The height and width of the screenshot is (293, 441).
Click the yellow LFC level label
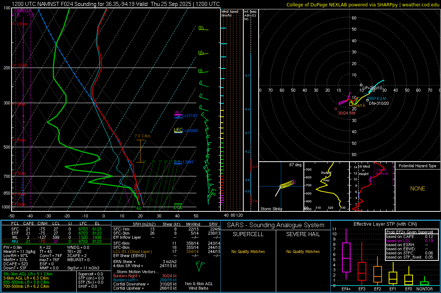coord(178,130)
